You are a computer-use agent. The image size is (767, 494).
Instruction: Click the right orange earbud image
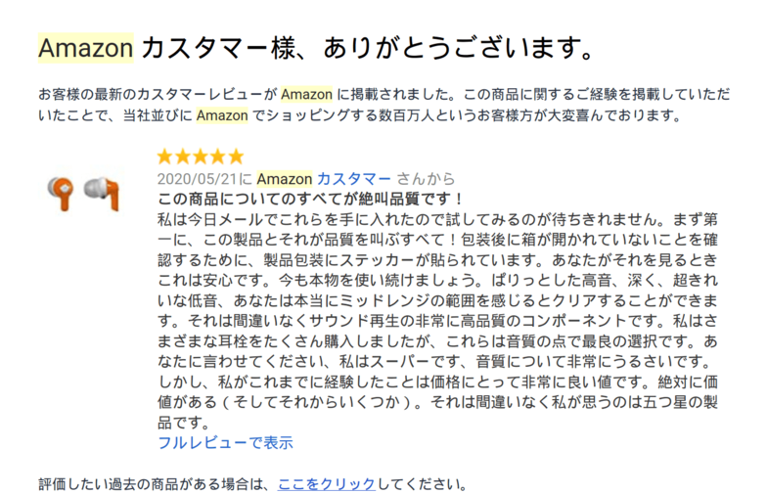pos(100,192)
